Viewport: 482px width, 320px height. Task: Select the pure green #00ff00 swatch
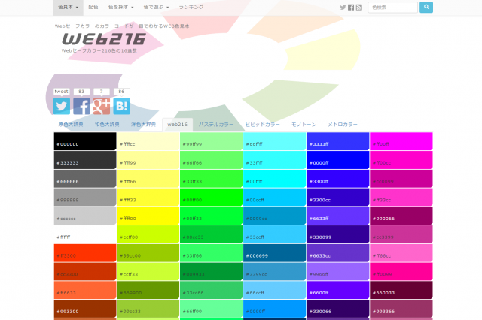point(212,197)
